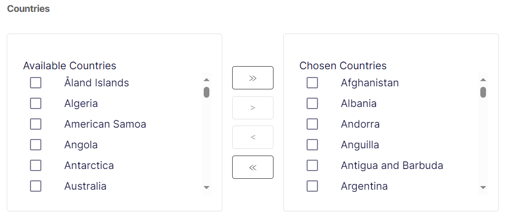Screen dimensions: 516x216
Task: Select the American Samoa checkbox
Action: click(36, 124)
